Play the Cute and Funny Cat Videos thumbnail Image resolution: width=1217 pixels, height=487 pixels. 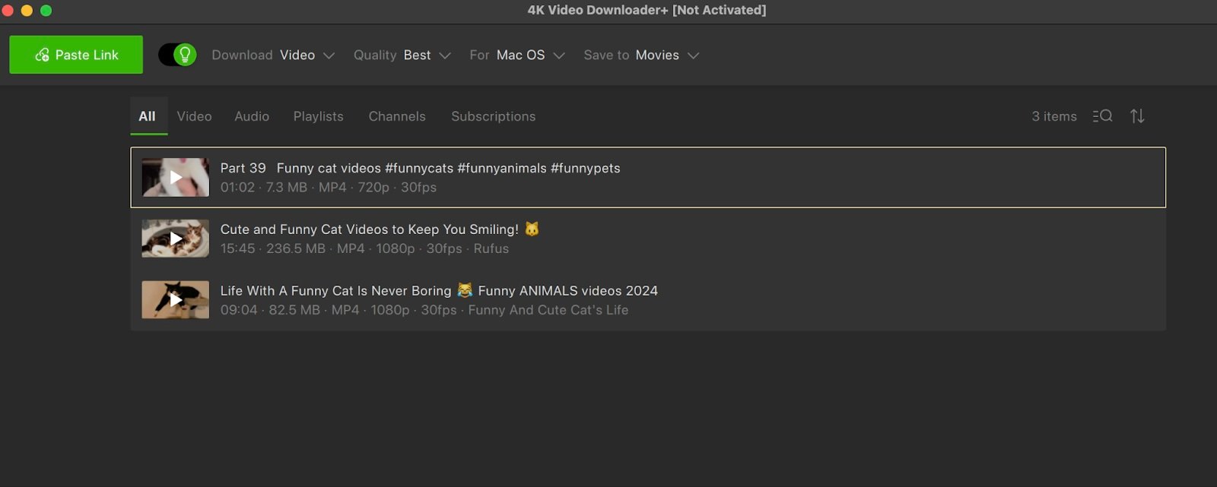176,239
